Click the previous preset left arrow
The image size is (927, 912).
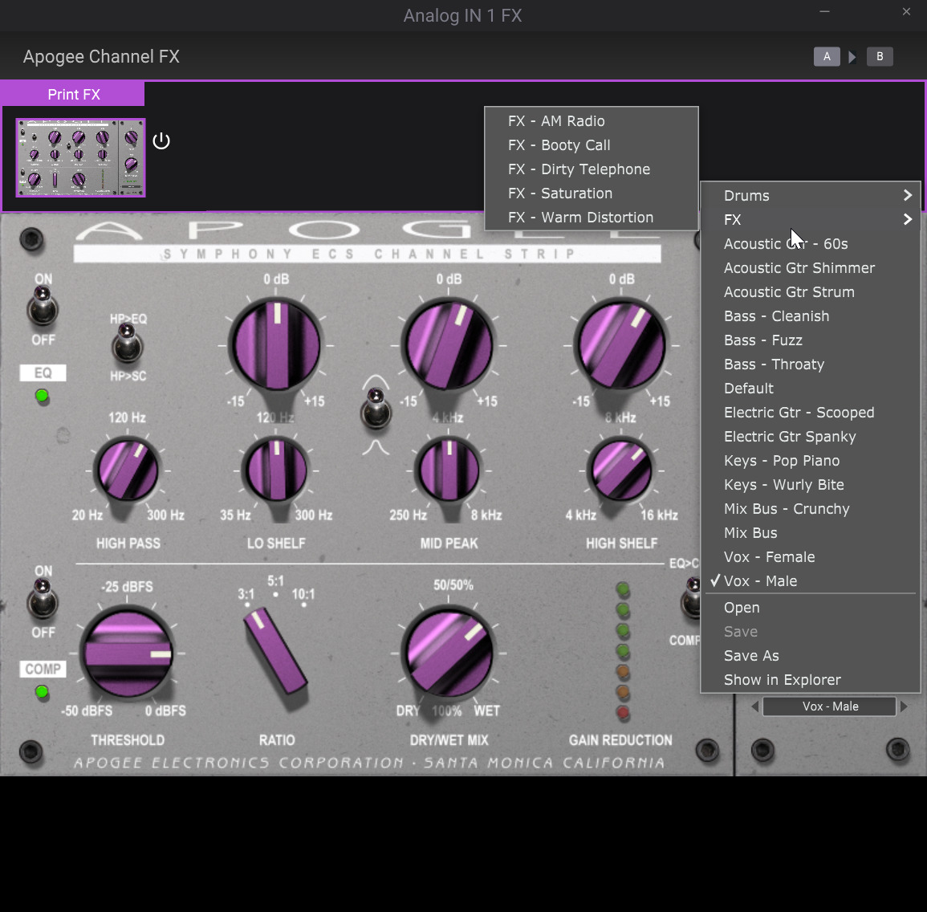pos(754,706)
